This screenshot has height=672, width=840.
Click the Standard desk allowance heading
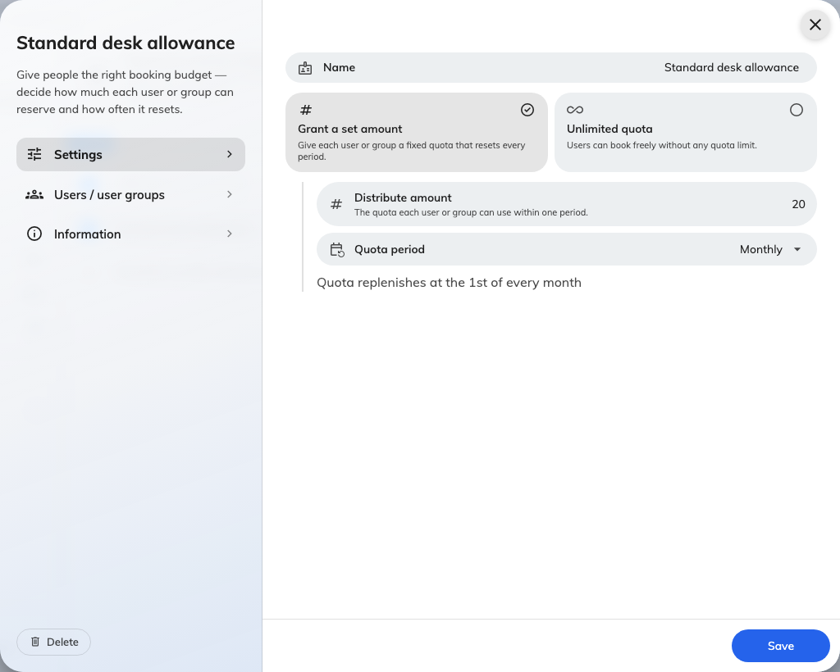click(x=126, y=43)
